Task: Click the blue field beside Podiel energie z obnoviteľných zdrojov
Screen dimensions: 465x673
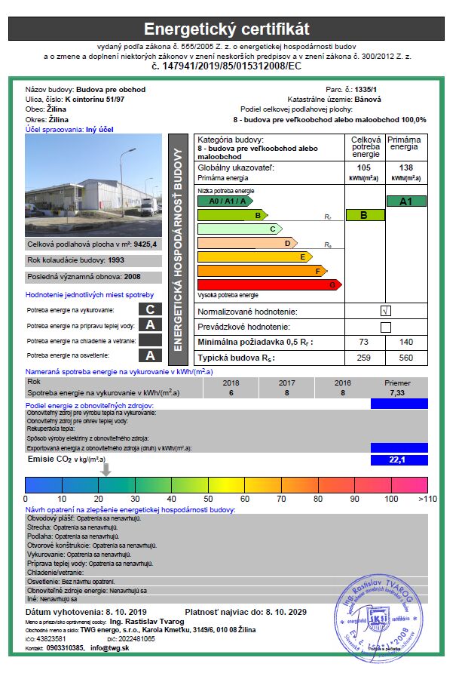Action: 399,404
